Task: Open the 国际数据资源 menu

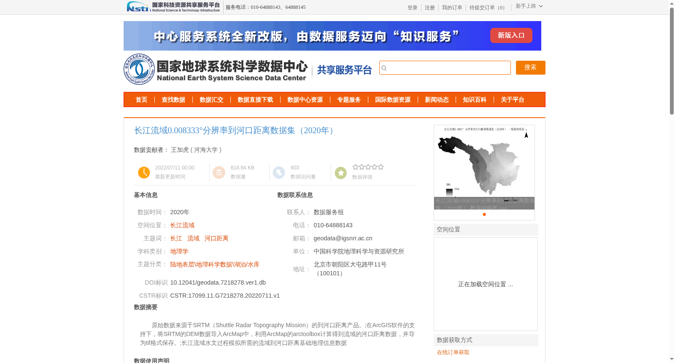Action: pyautogui.click(x=393, y=100)
